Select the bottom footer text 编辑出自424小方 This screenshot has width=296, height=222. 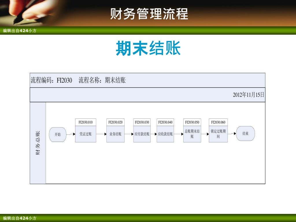coord(20,218)
